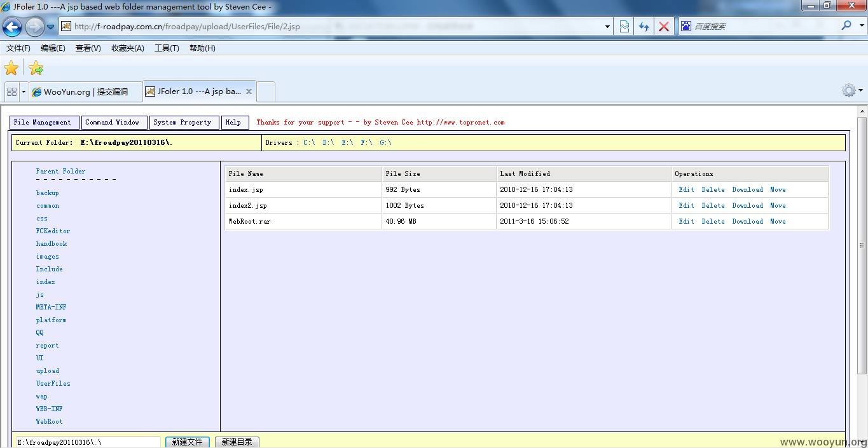Click the search magnifier icon
This screenshot has height=448, width=868.
[x=846, y=25]
